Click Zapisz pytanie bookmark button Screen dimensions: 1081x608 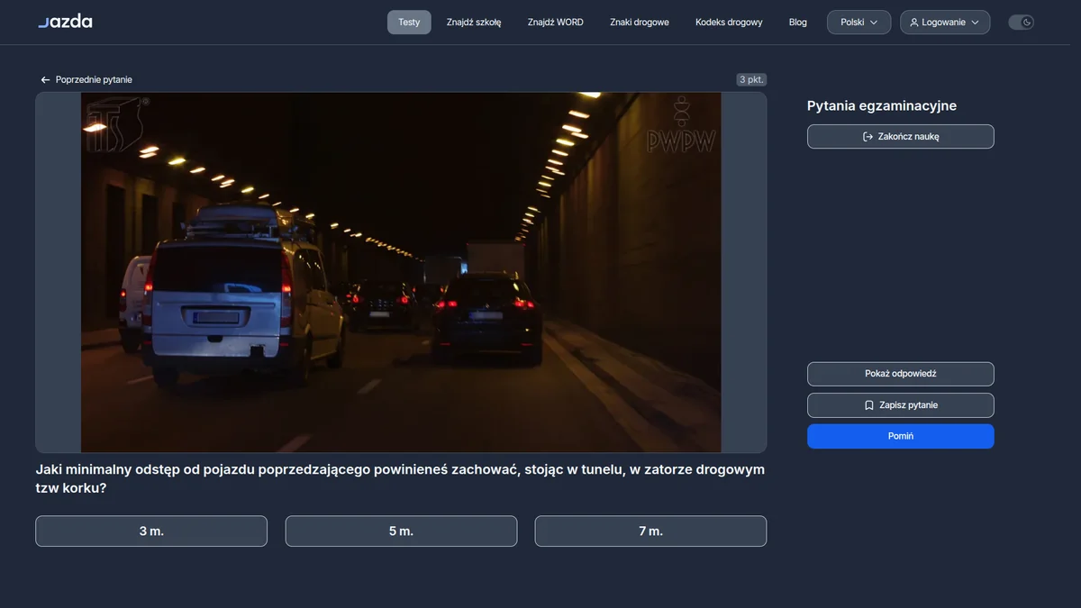click(x=901, y=405)
